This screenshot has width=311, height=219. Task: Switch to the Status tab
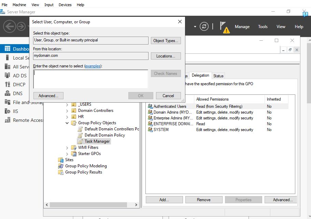point(218,76)
